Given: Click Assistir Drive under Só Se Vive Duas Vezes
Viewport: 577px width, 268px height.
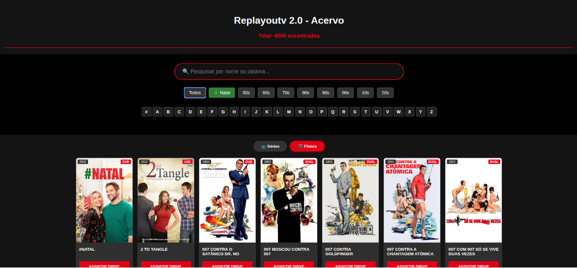Looking at the screenshot, I should (474, 265).
